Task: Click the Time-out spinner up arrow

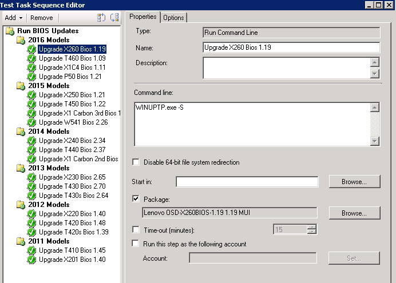Action: click(x=312, y=227)
